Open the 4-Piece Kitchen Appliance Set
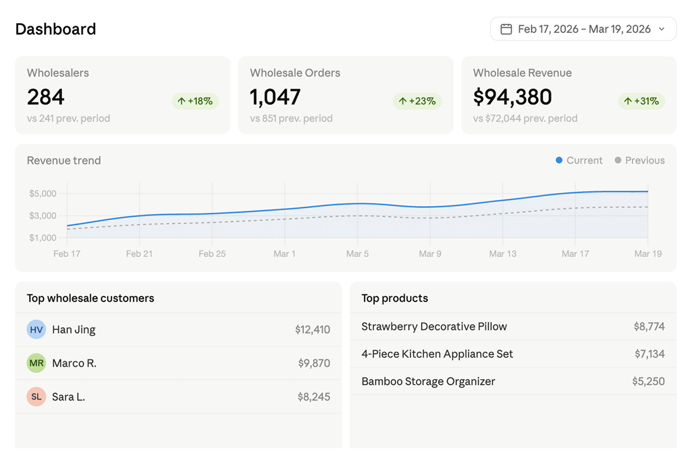 point(513,354)
